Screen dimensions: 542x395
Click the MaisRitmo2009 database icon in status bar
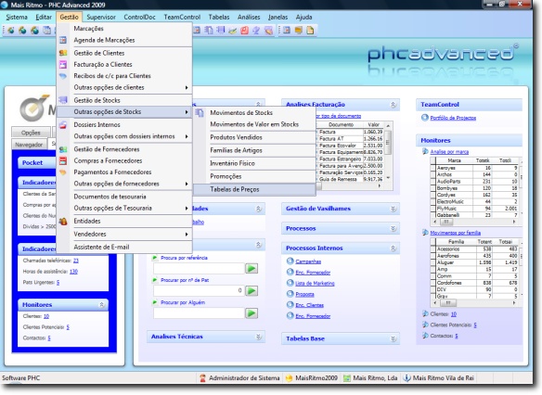(289, 378)
